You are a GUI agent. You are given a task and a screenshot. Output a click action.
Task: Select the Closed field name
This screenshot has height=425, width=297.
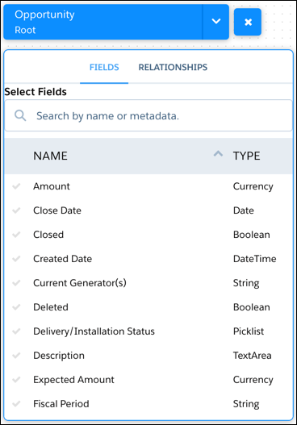pos(48,235)
